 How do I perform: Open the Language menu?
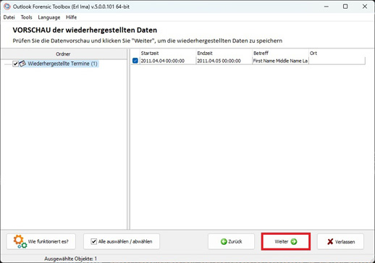(x=49, y=17)
